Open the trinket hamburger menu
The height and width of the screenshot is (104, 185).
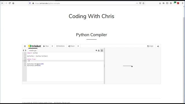click(x=25, y=46)
